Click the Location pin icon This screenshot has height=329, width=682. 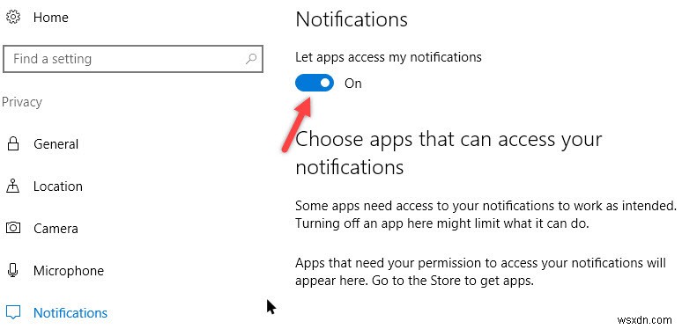pos(13,186)
